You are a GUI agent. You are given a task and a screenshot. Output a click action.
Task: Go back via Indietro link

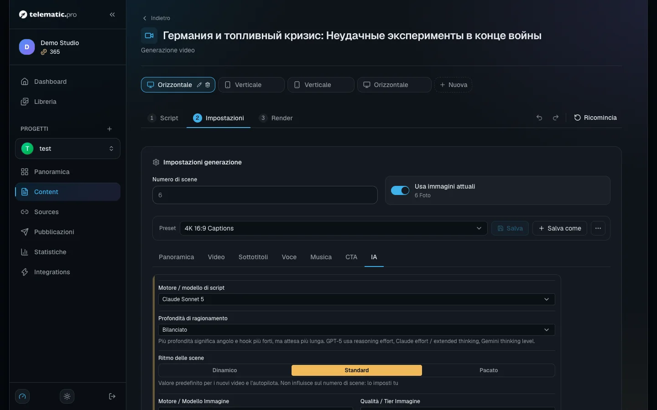[156, 18]
